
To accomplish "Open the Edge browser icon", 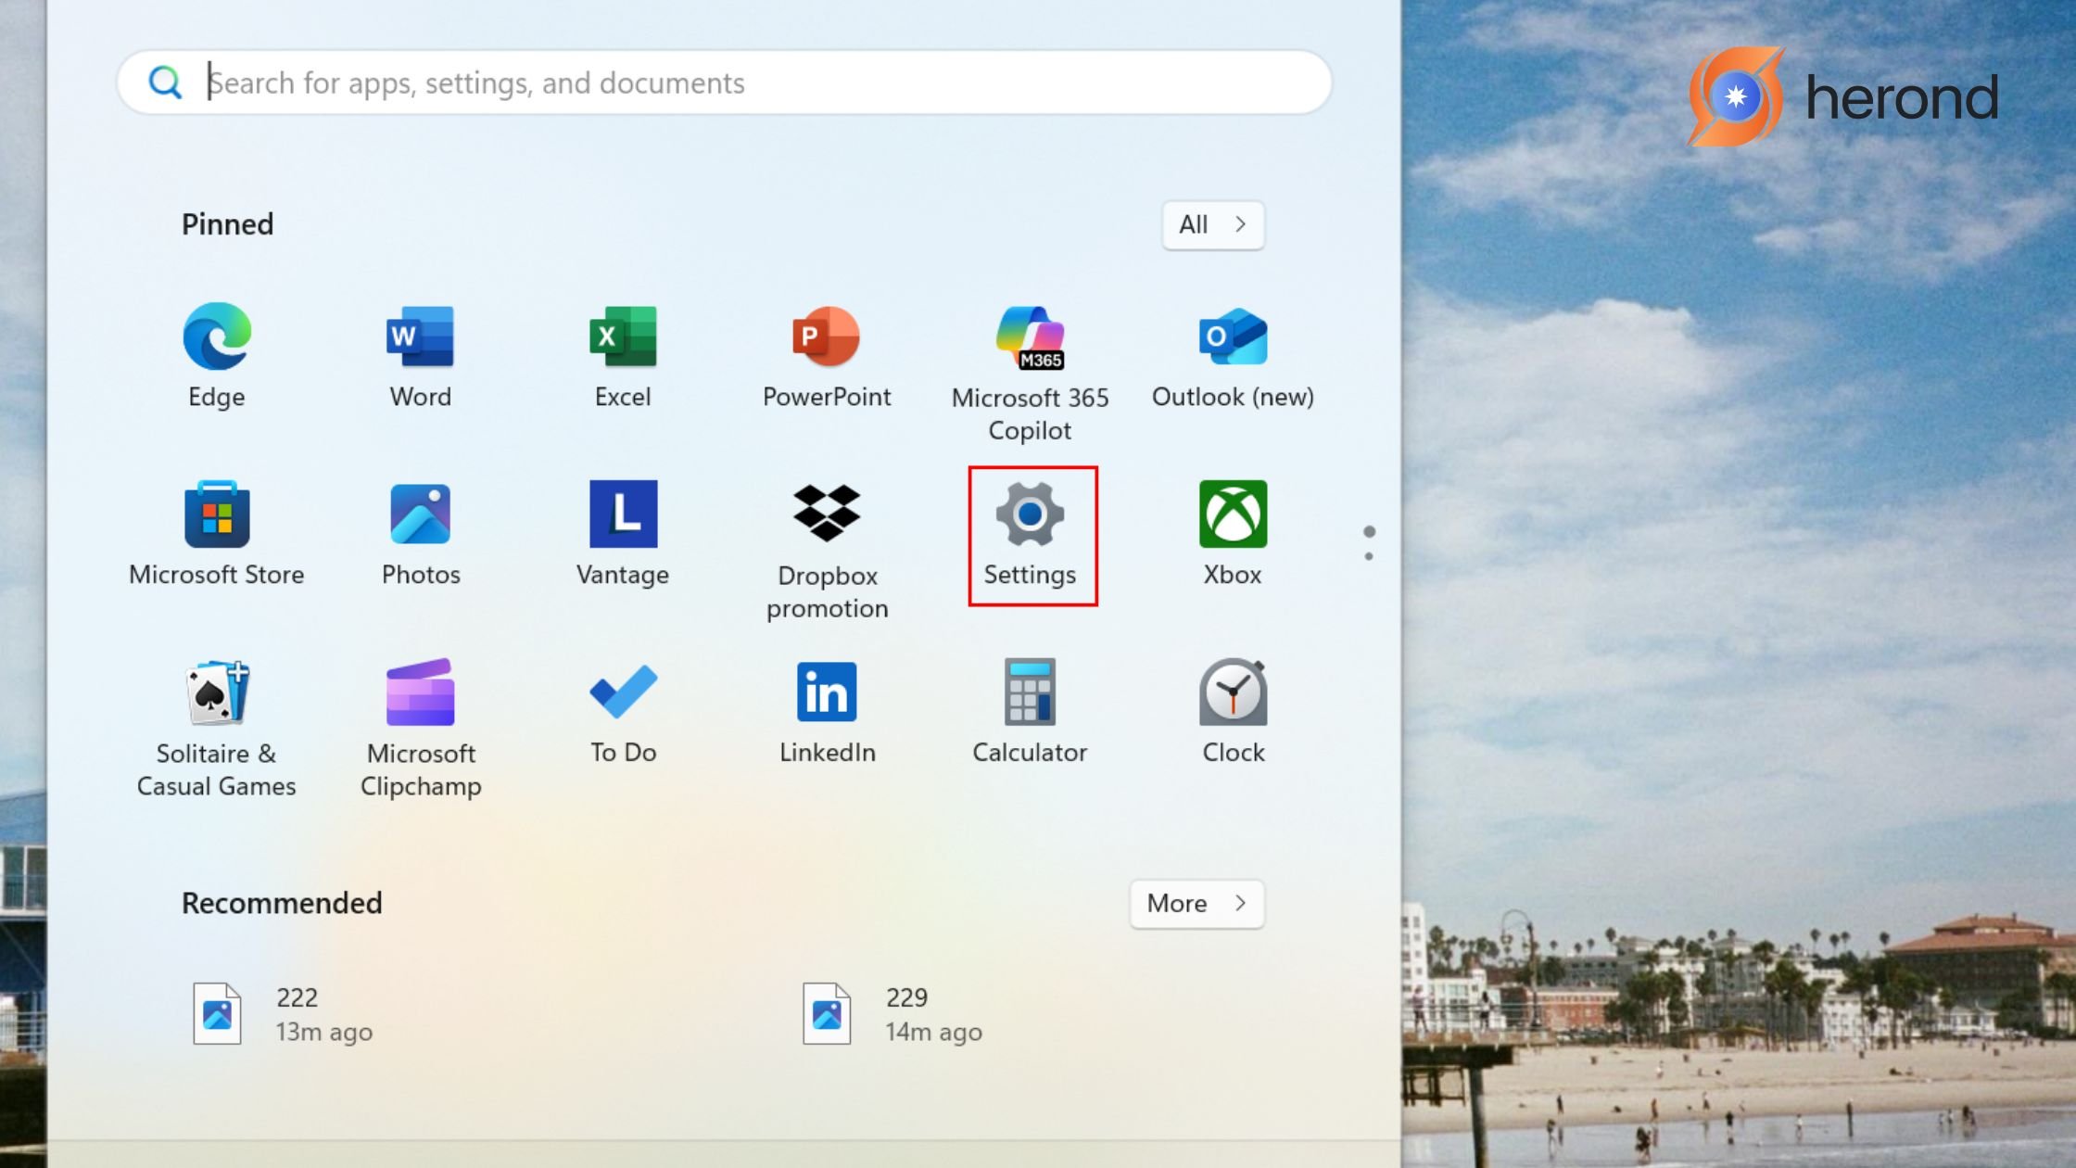I will point(217,336).
